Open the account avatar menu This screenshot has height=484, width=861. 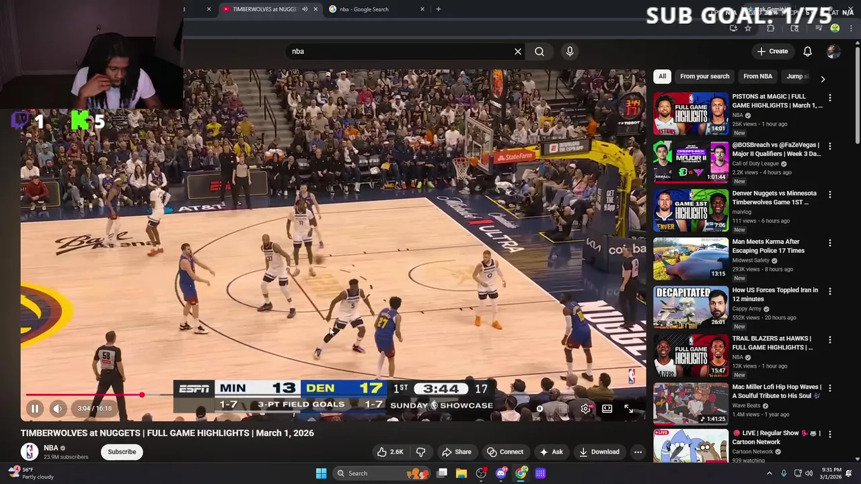(833, 51)
